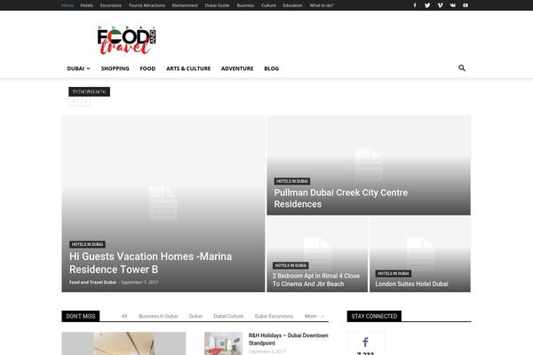
Task: Click the Stay Connected section heading
Action: click(x=374, y=316)
